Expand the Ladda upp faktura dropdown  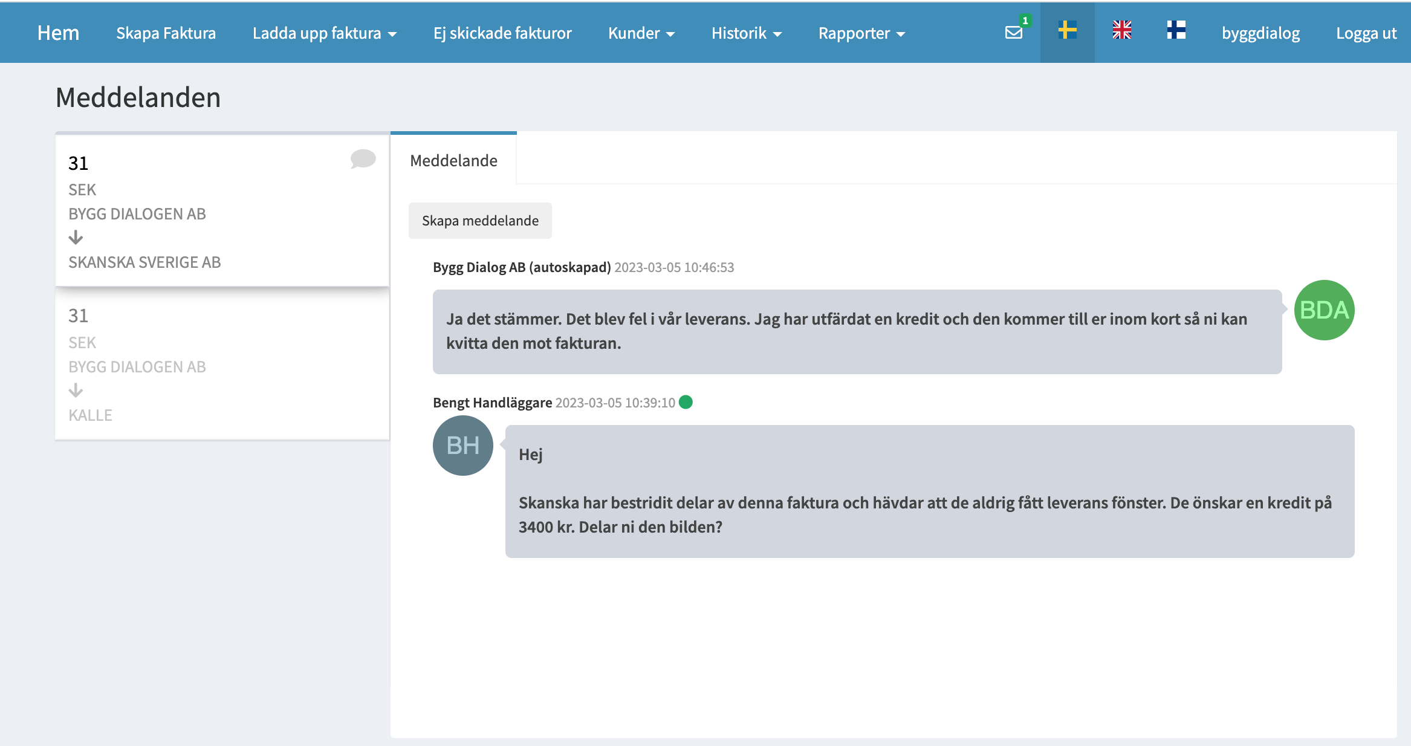325,33
